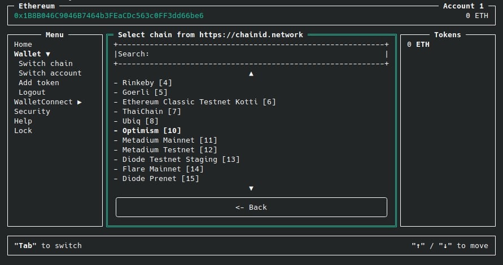The height and width of the screenshot is (265, 503).
Task: Collapse the Wallet menu section
Action: pos(32,54)
